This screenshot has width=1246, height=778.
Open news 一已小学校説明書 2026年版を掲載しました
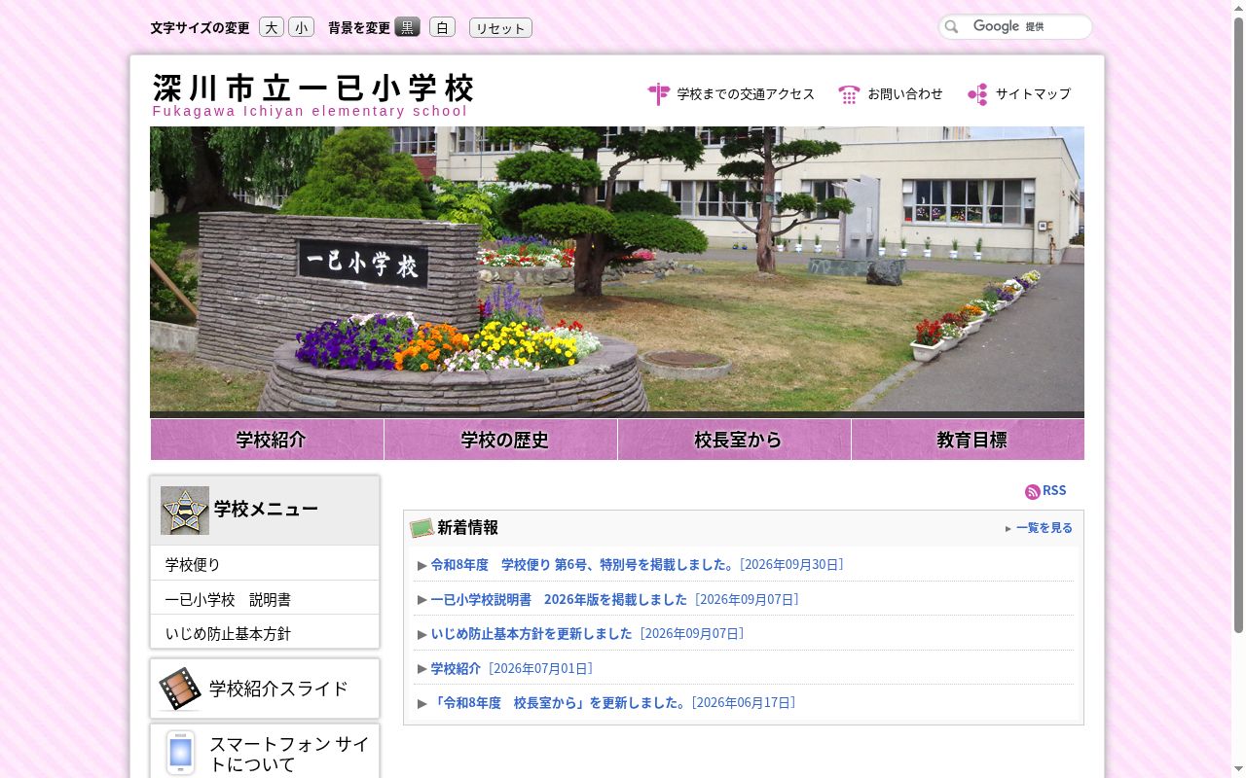[x=559, y=600]
